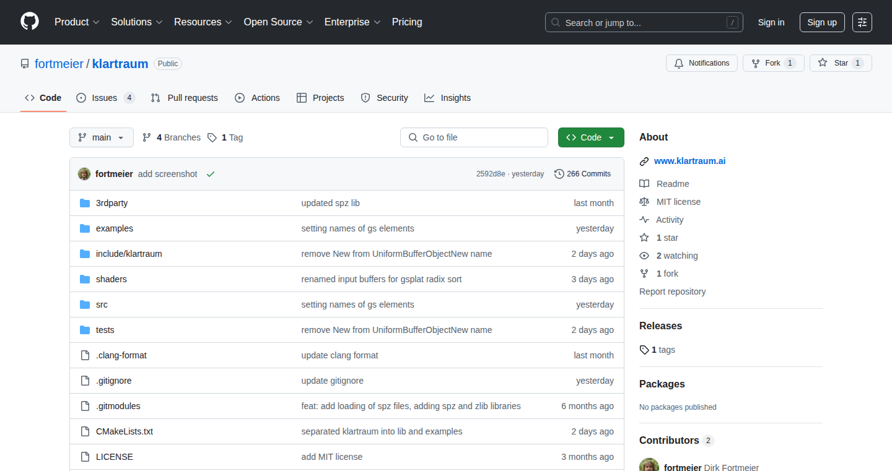The height and width of the screenshot is (471, 892).
Task: Expand the Resources menu
Action: (203, 22)
